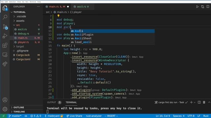Switch to TERMINAL panel tab
Screen dimensions: 211x118
[71, 102]
